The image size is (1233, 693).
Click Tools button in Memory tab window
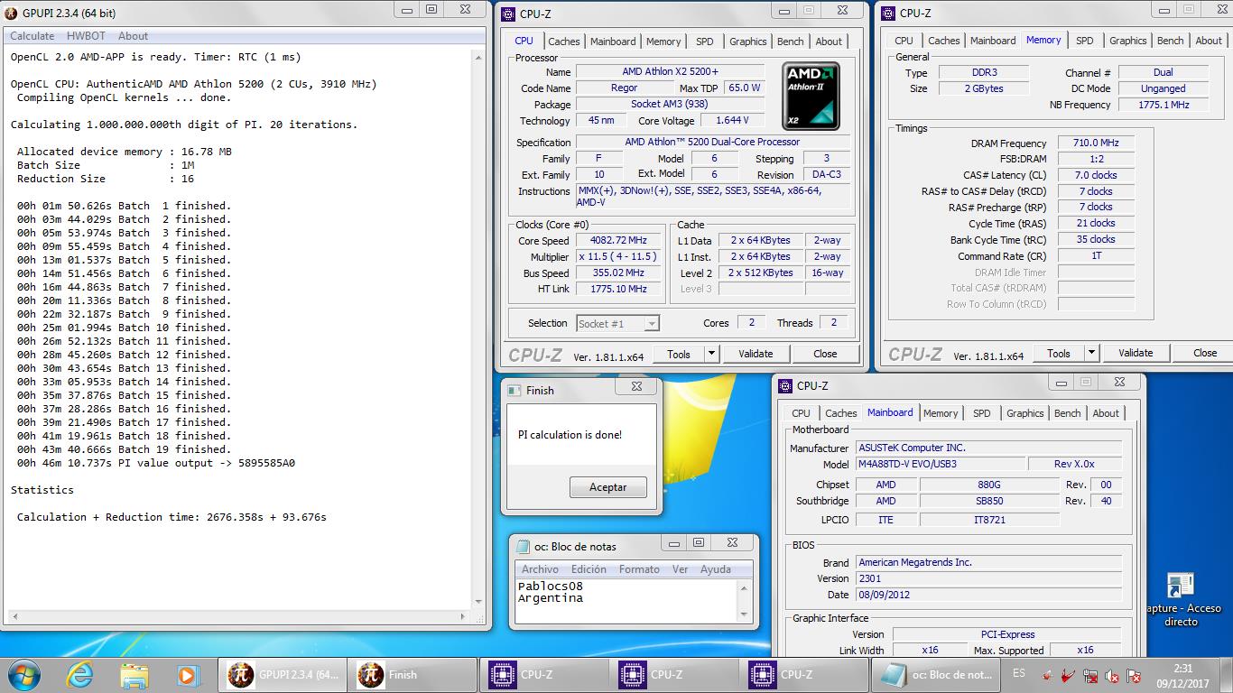pyautogui.click(x=1059, y=353)
